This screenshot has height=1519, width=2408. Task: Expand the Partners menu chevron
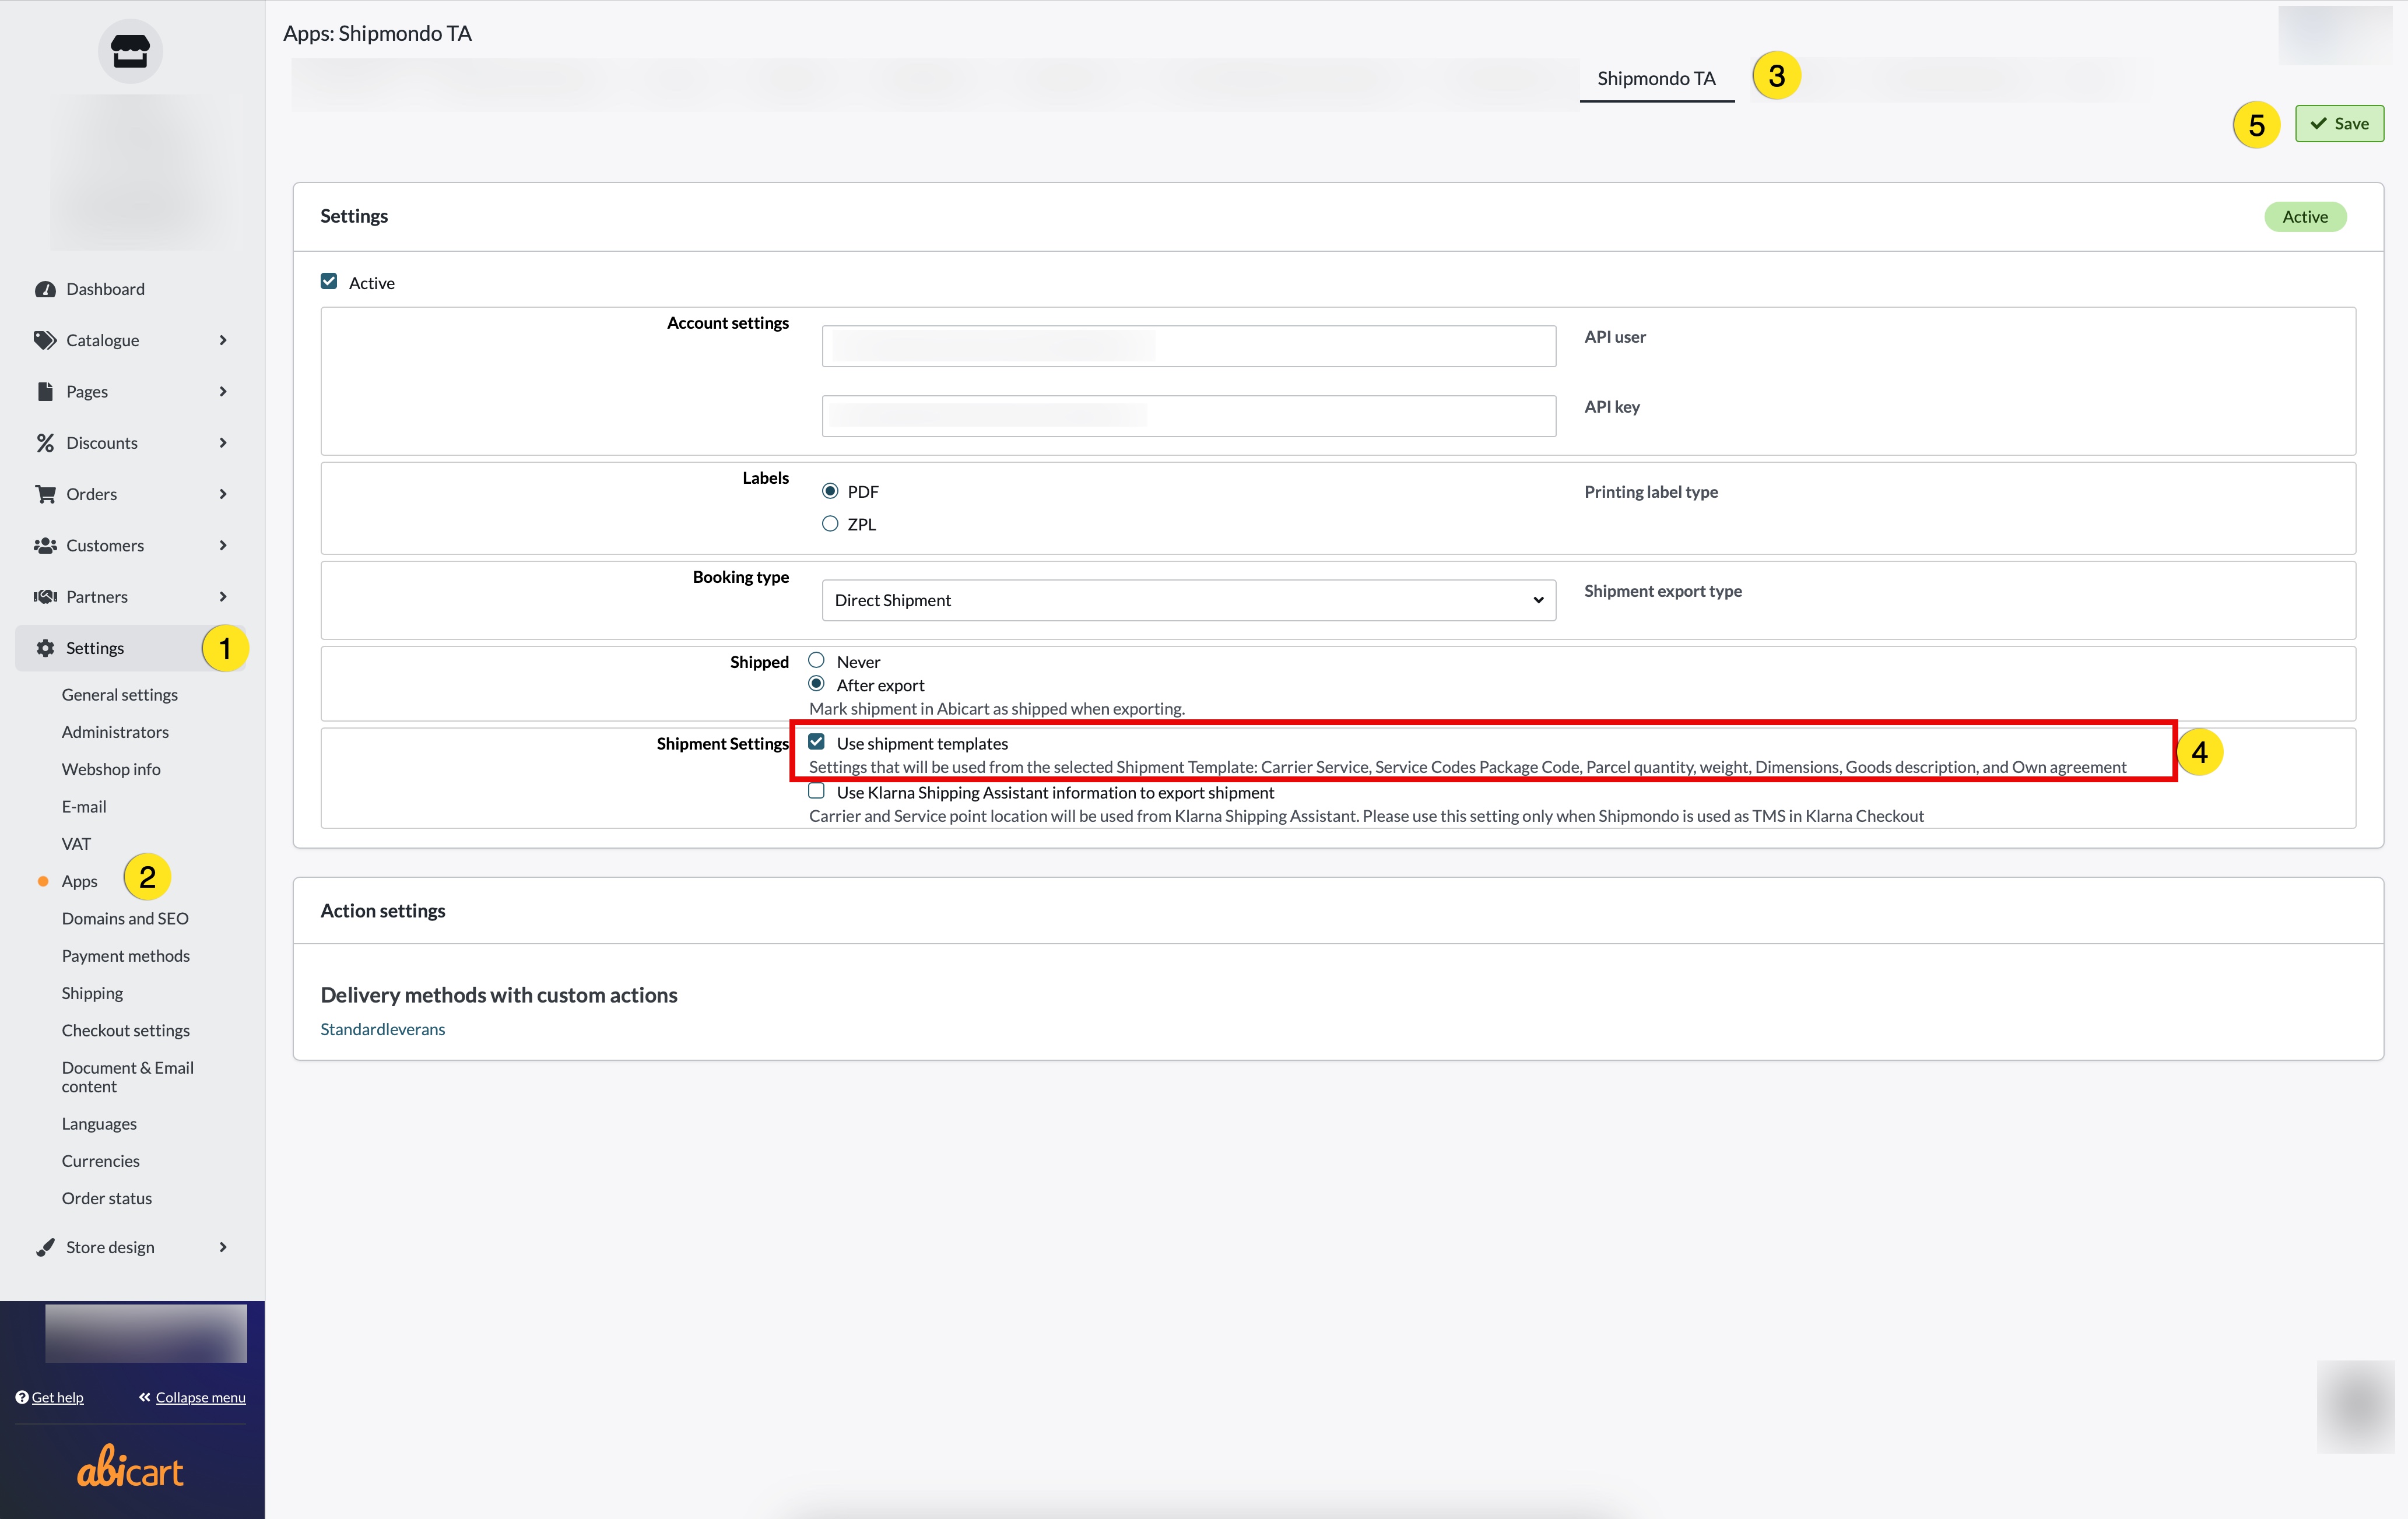(223, 597)
